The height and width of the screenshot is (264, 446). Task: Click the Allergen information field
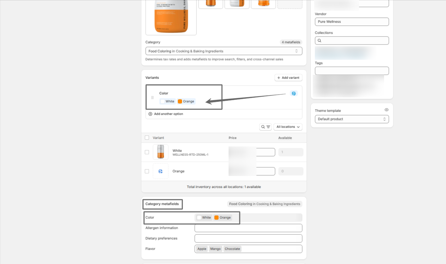point(248,228)
